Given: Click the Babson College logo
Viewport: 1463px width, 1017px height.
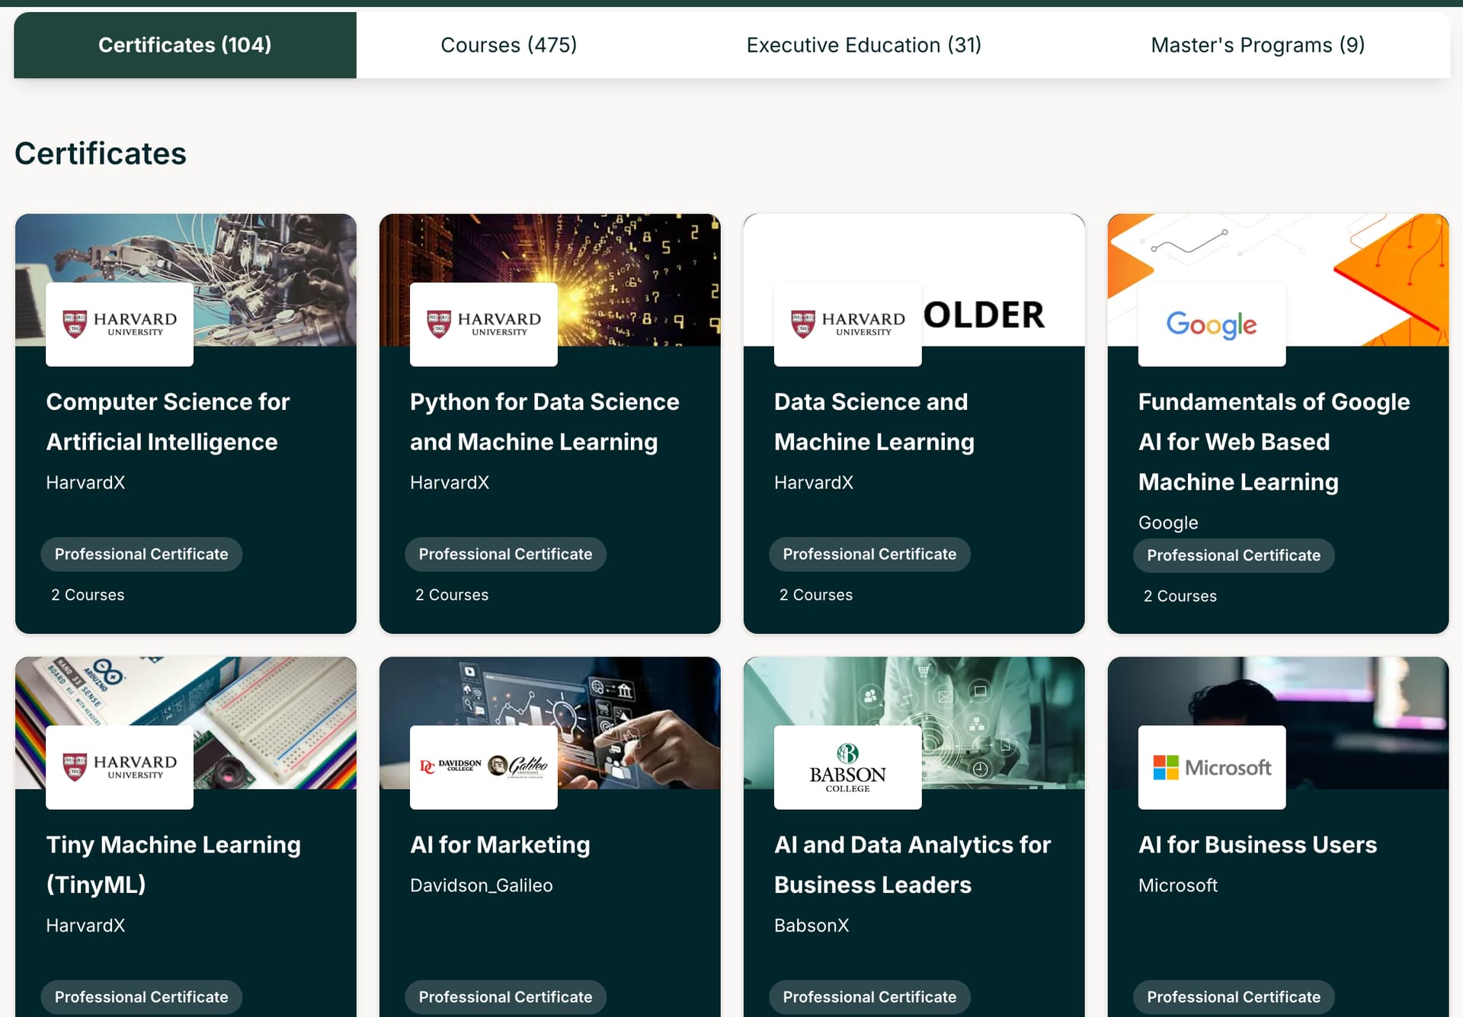Looking at the screenshot, I should coord(848,767).
